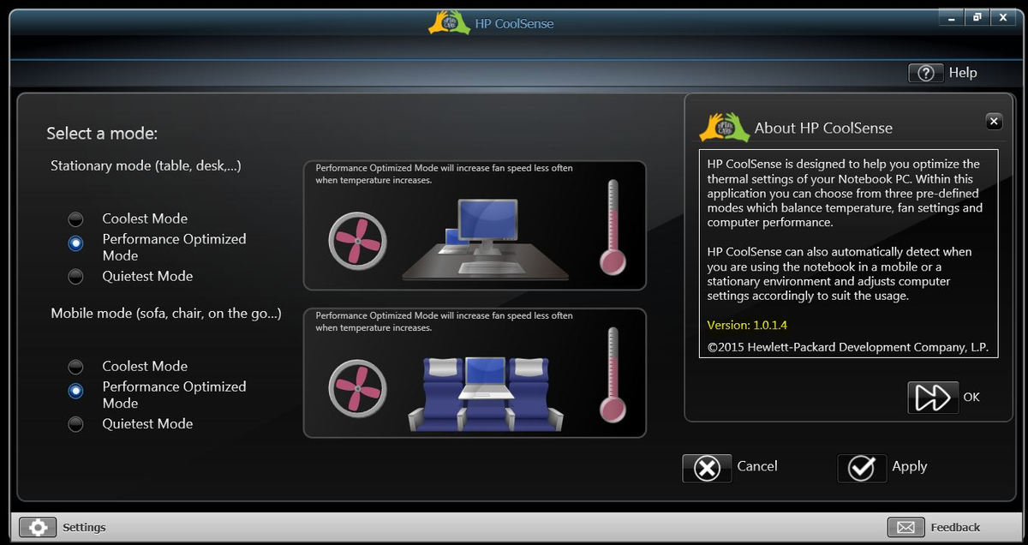This screenshot has height=545, width=1028.
Task: Click the hands logo in About panel
Action: (x=724, y=128)
